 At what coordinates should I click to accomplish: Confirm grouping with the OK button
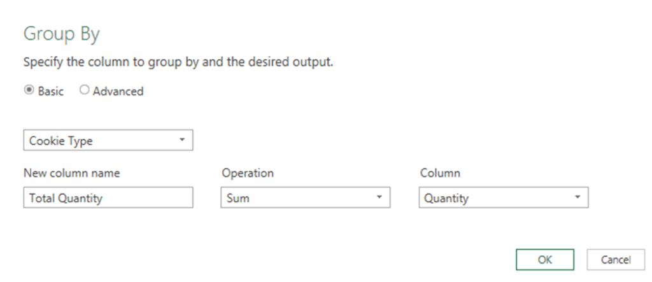545,259
